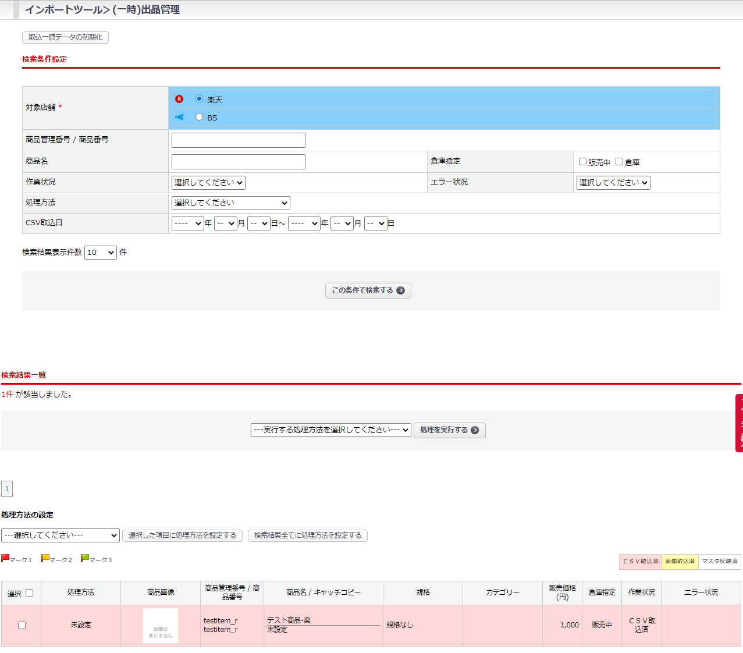Select the 楽天 store radio button
Viewport: 743px width, 653px height.
199,99
